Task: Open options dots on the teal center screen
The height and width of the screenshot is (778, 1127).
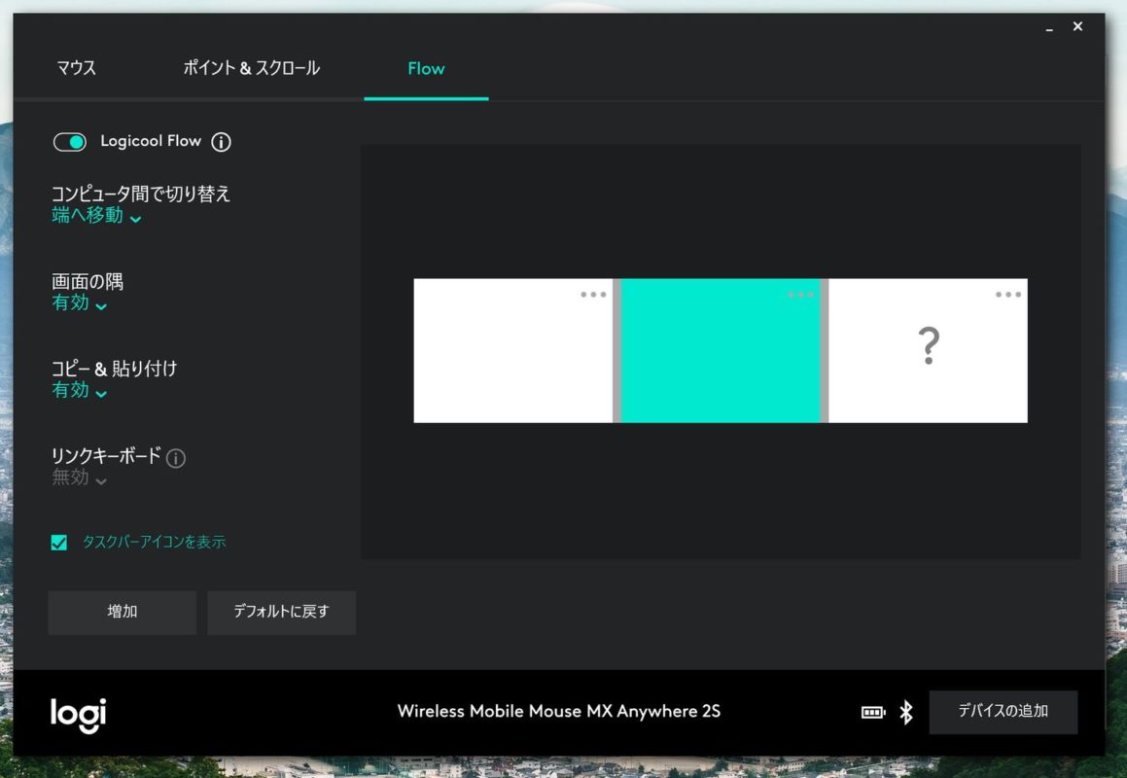Action: [800, 294]
